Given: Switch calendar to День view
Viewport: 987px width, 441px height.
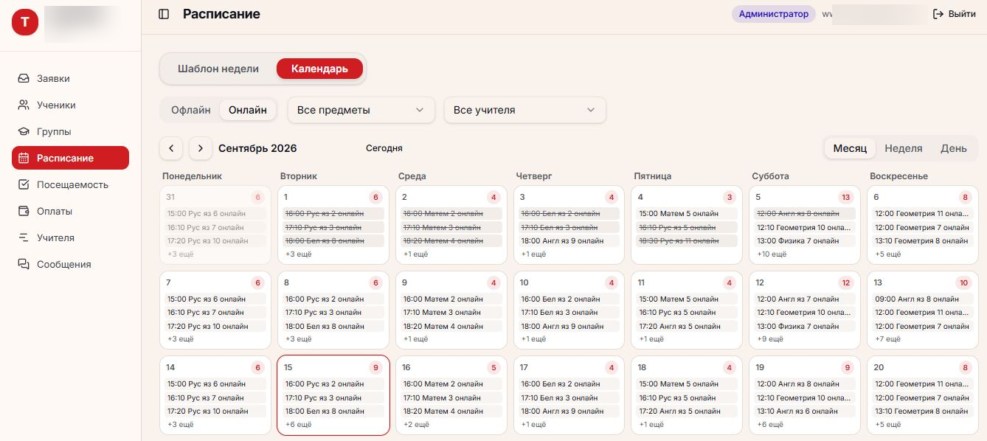Looking at the screenshot, I should click(954, 148).
